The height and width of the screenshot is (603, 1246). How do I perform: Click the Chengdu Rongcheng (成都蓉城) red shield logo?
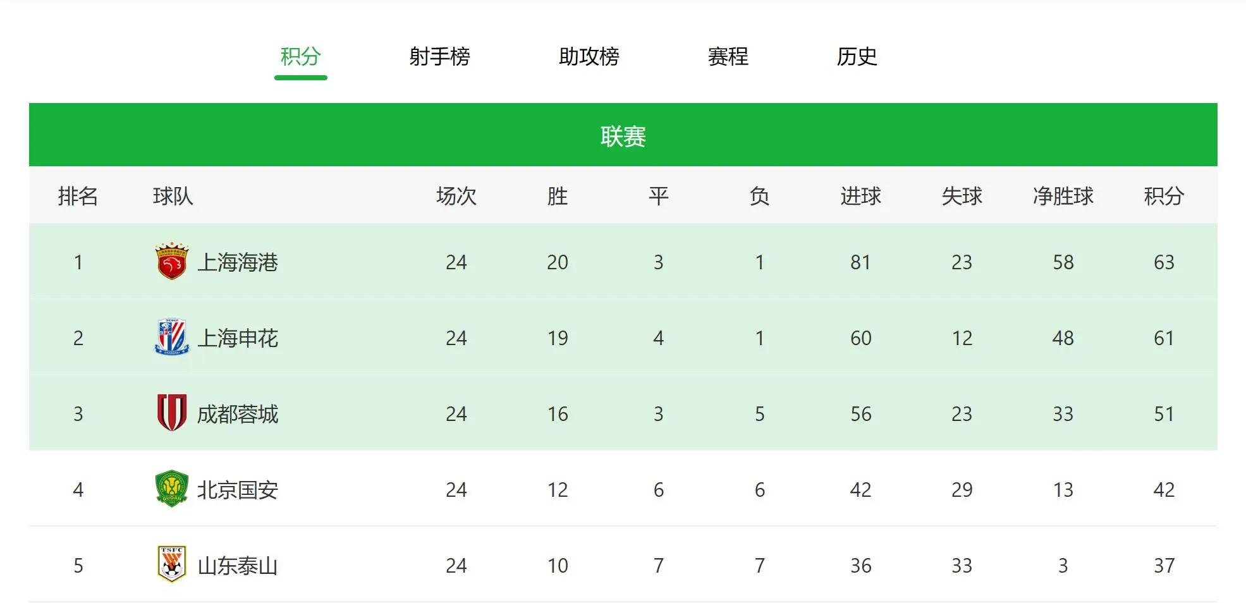click(172, 413)
